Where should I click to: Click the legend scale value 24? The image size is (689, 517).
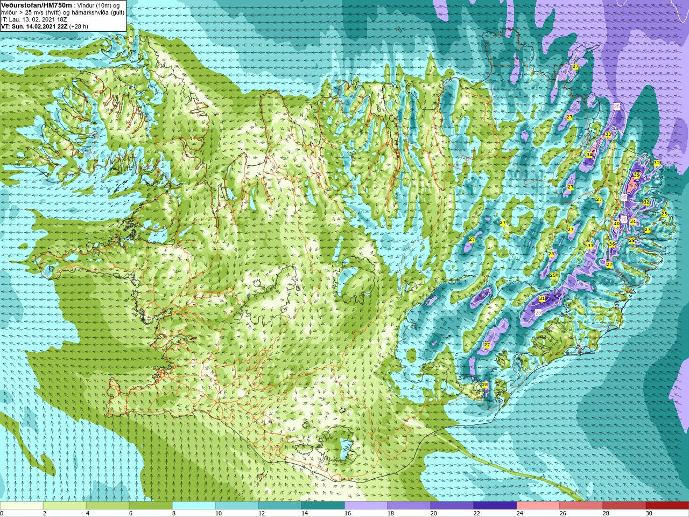[520, 514]
